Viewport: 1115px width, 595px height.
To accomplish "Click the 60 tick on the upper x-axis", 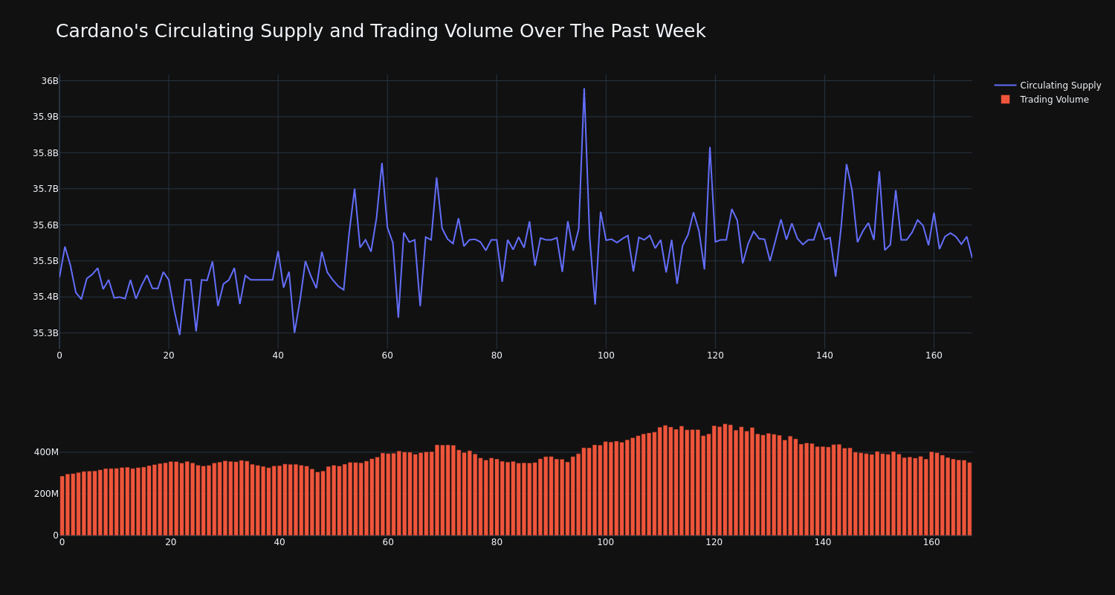I will click(387, 356).
